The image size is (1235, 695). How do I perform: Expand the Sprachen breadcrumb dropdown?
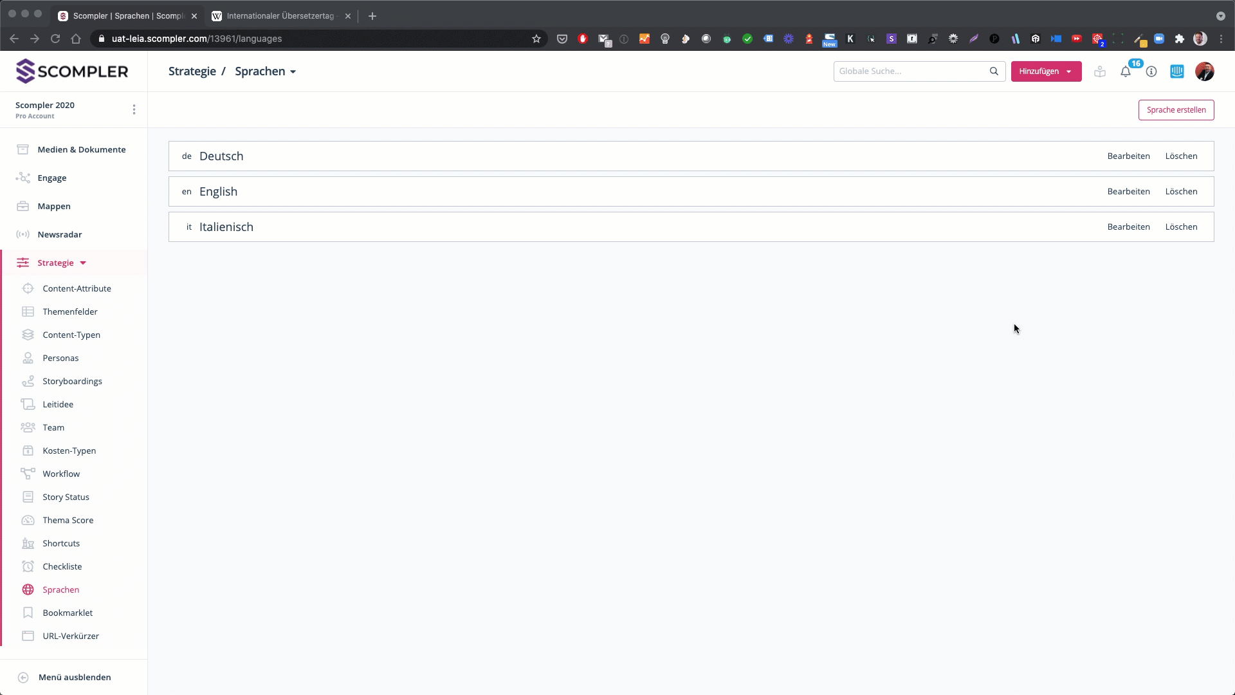point(266,71)
